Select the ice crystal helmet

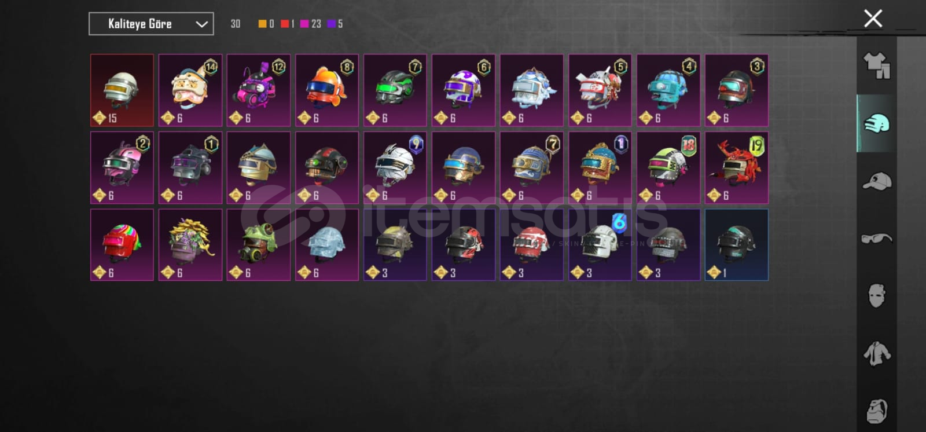click(327, 245)
